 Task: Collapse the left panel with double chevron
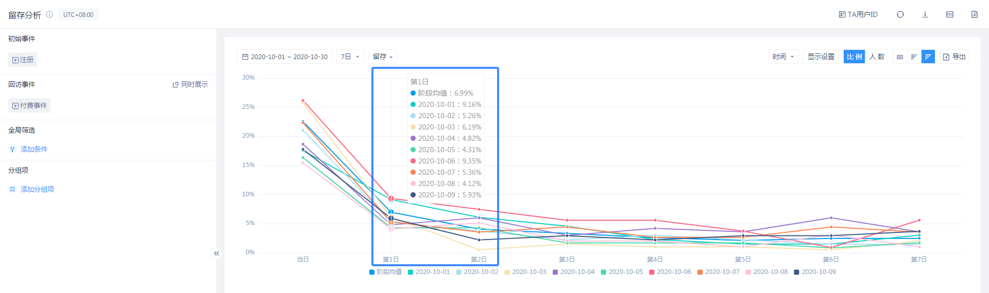216,253
